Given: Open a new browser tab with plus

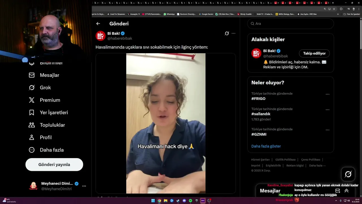Looking at the screenshot, I should point(333,3).
